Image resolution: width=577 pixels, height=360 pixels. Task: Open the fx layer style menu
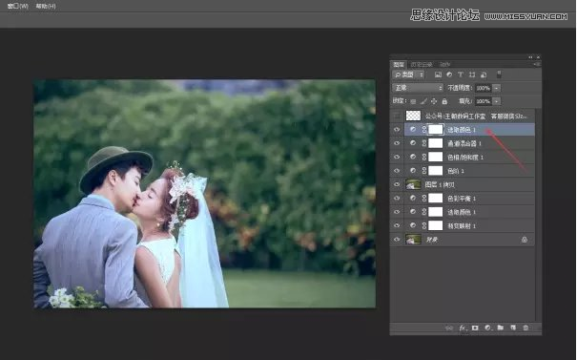click(463, 328)
